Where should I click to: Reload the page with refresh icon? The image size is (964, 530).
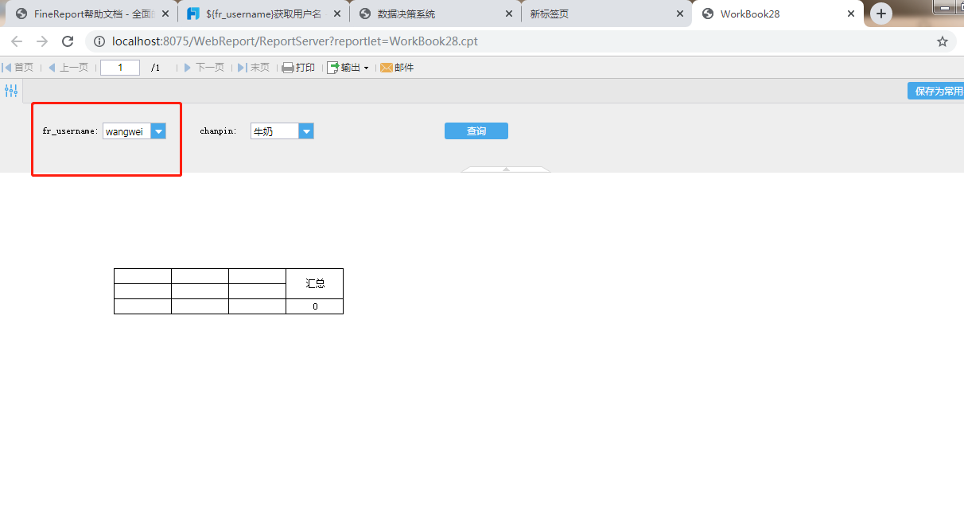(x=68, y=41)
